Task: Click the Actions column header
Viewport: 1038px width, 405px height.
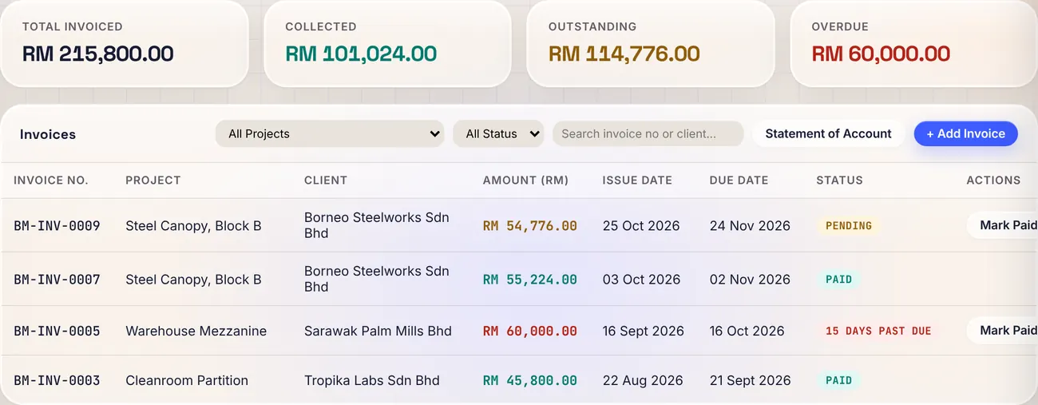Action: [993, 181]
